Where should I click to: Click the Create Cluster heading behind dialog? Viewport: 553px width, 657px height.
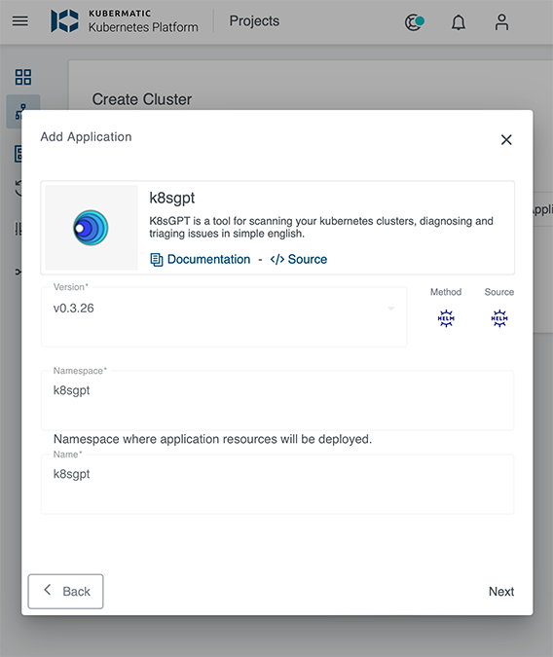[142, 99]
